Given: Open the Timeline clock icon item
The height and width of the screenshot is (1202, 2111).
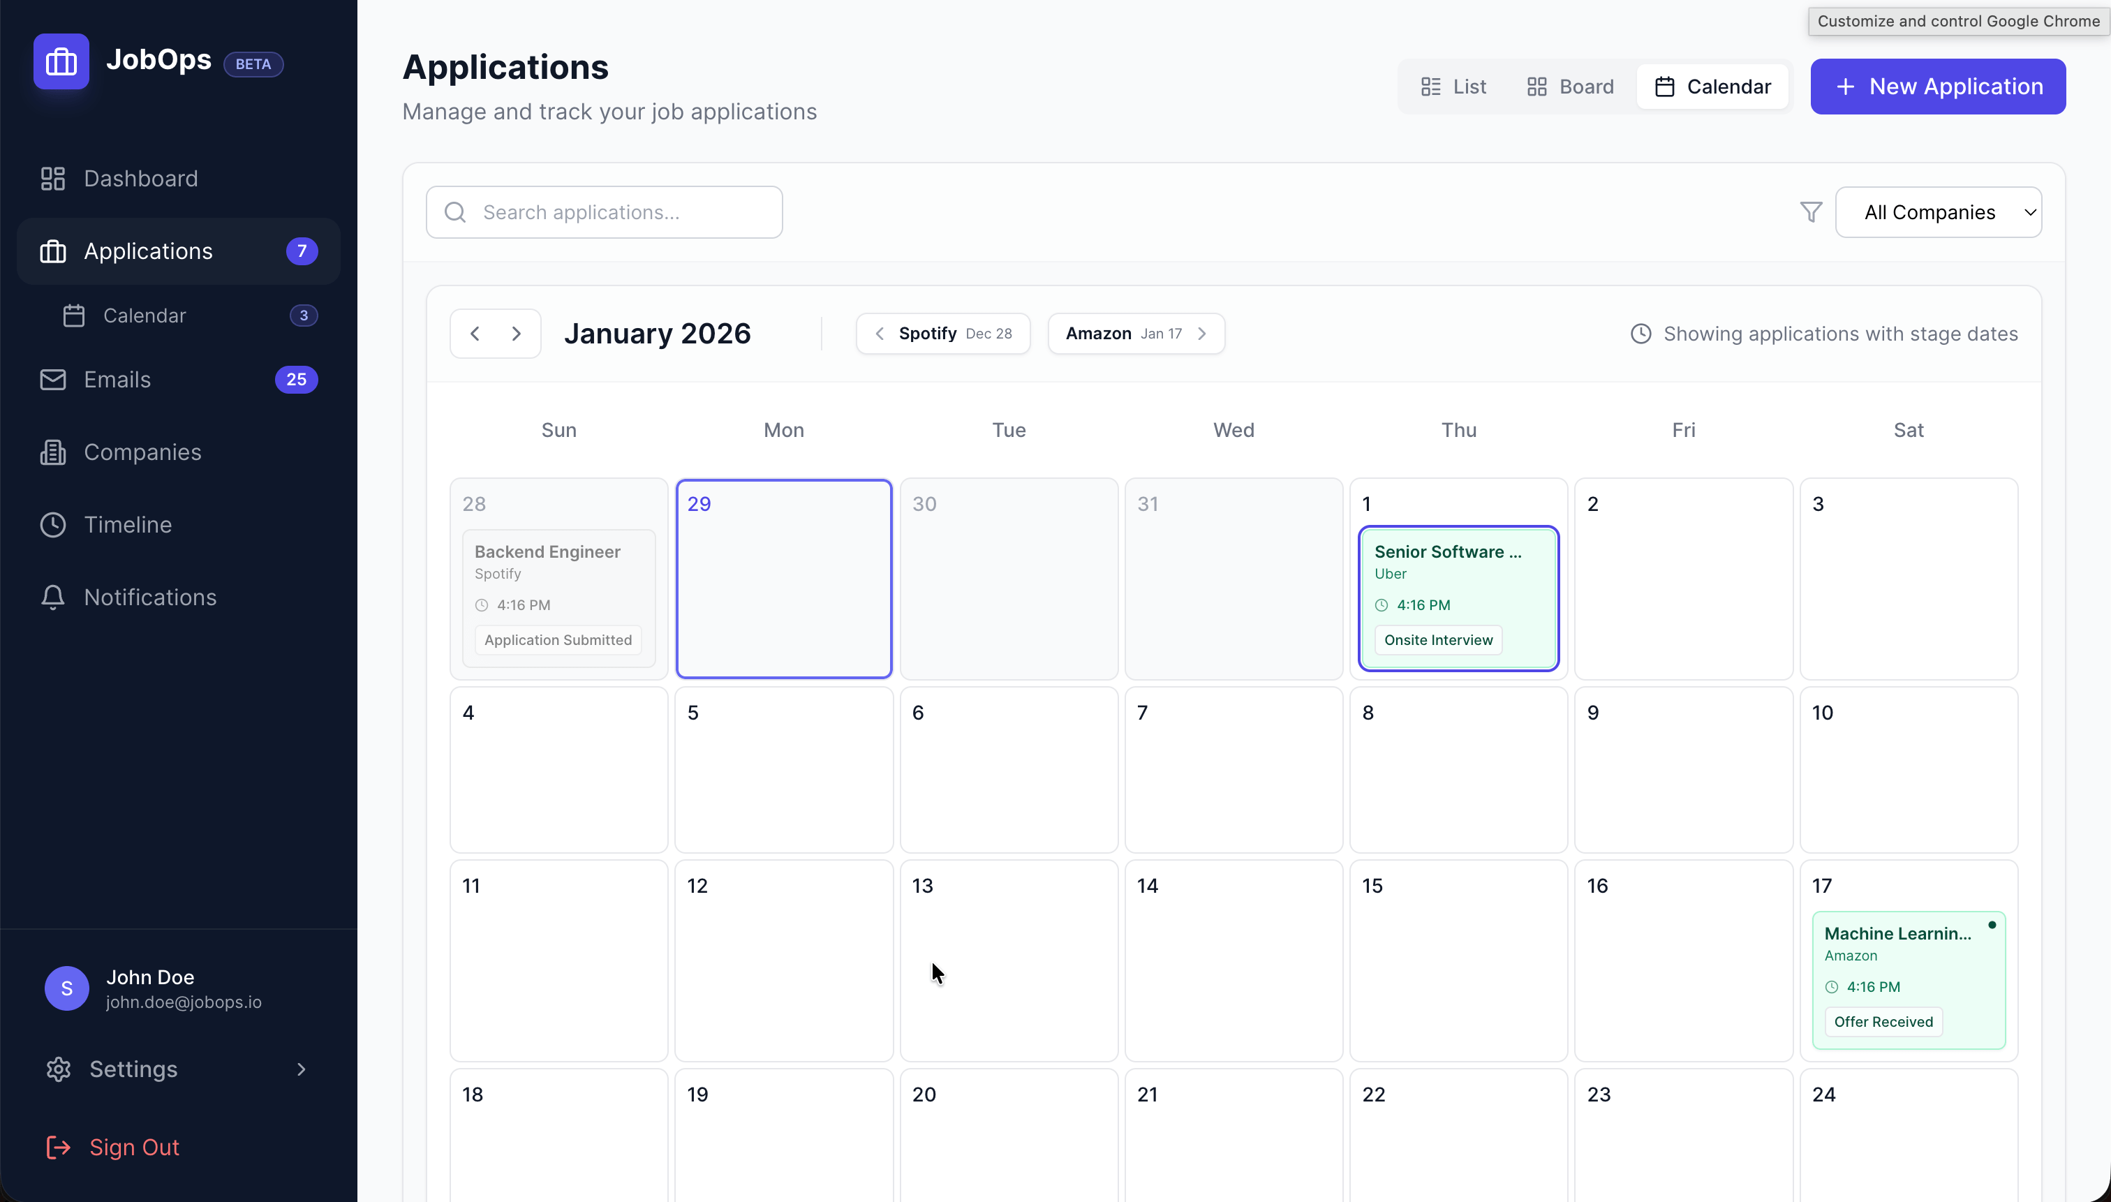Looking at the screenshot, I should pos(53,525).
